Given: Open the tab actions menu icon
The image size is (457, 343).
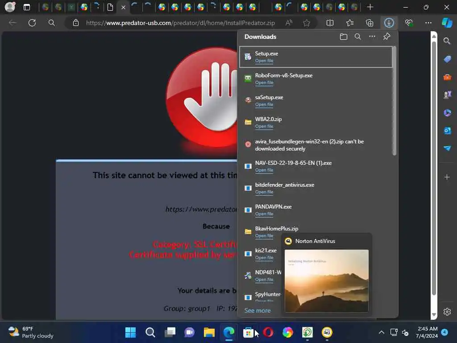Looking at the screenshot, I should (x=27, y=7).
